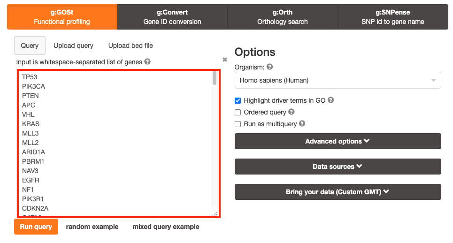Viewport: 453px width, 243px height.
Task: Click help icon next to Ordered query
Action: click(292, 112)
